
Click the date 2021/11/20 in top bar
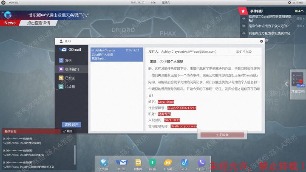(x=137, y=3)
